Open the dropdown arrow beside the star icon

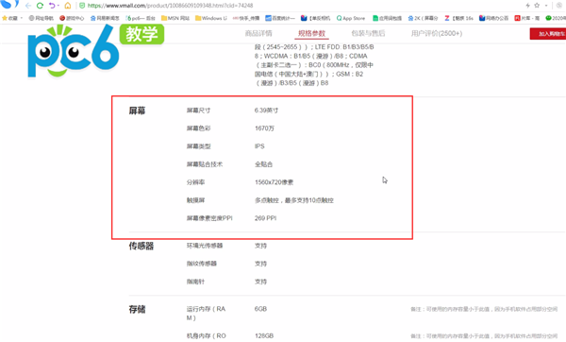point(546,6)
